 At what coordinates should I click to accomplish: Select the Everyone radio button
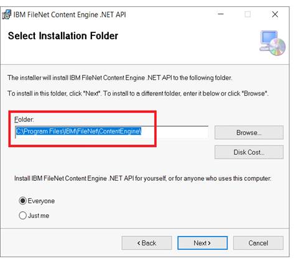(22, 201)
